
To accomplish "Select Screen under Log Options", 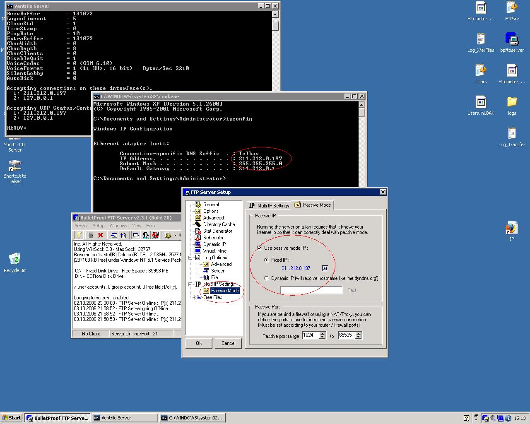I will (x=218, y=271).
